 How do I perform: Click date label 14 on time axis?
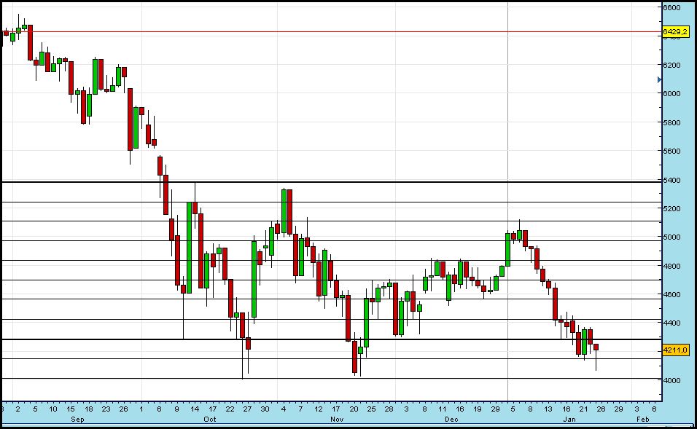point(195,409)
